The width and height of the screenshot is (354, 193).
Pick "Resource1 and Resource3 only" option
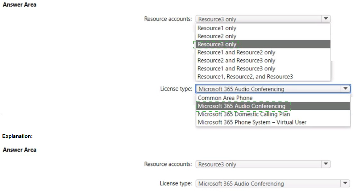[236, 69]
